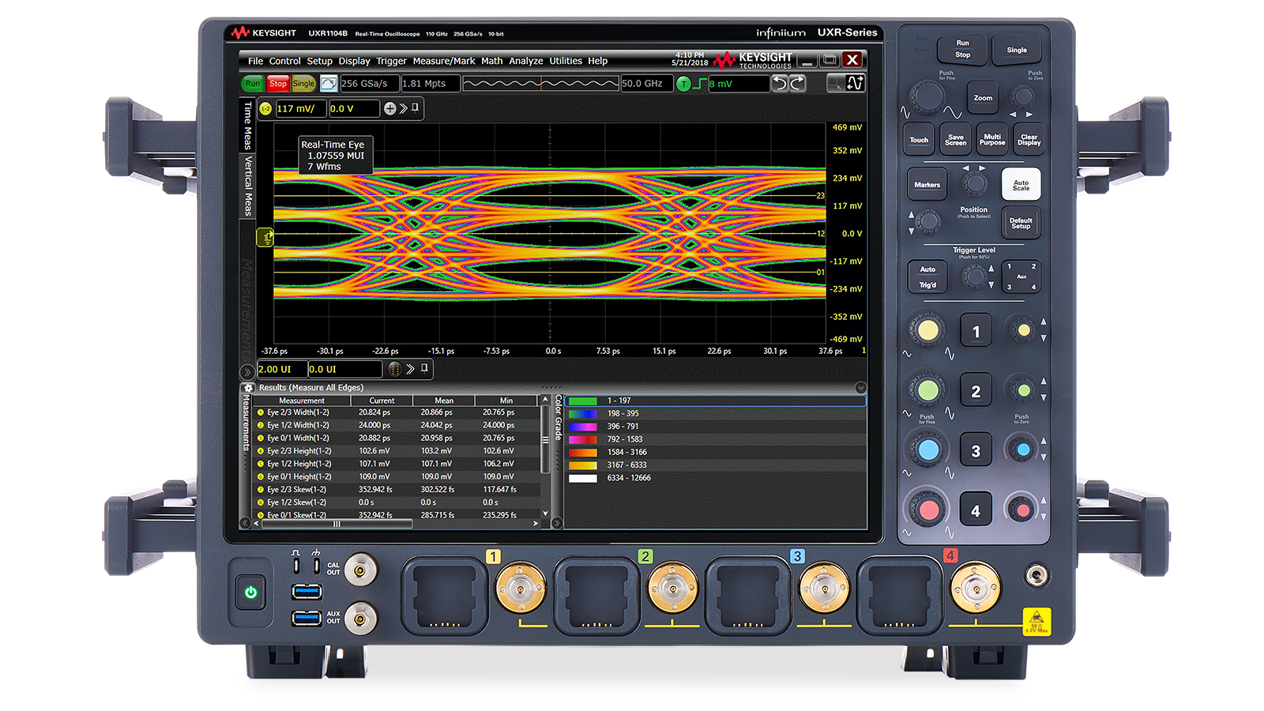Click the plus icon beside 0.0 V

click(x=389, y=109)
